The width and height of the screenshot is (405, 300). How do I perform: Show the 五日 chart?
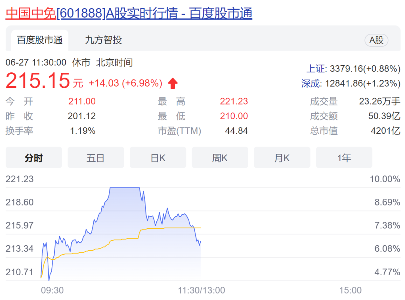click(96, 158)
